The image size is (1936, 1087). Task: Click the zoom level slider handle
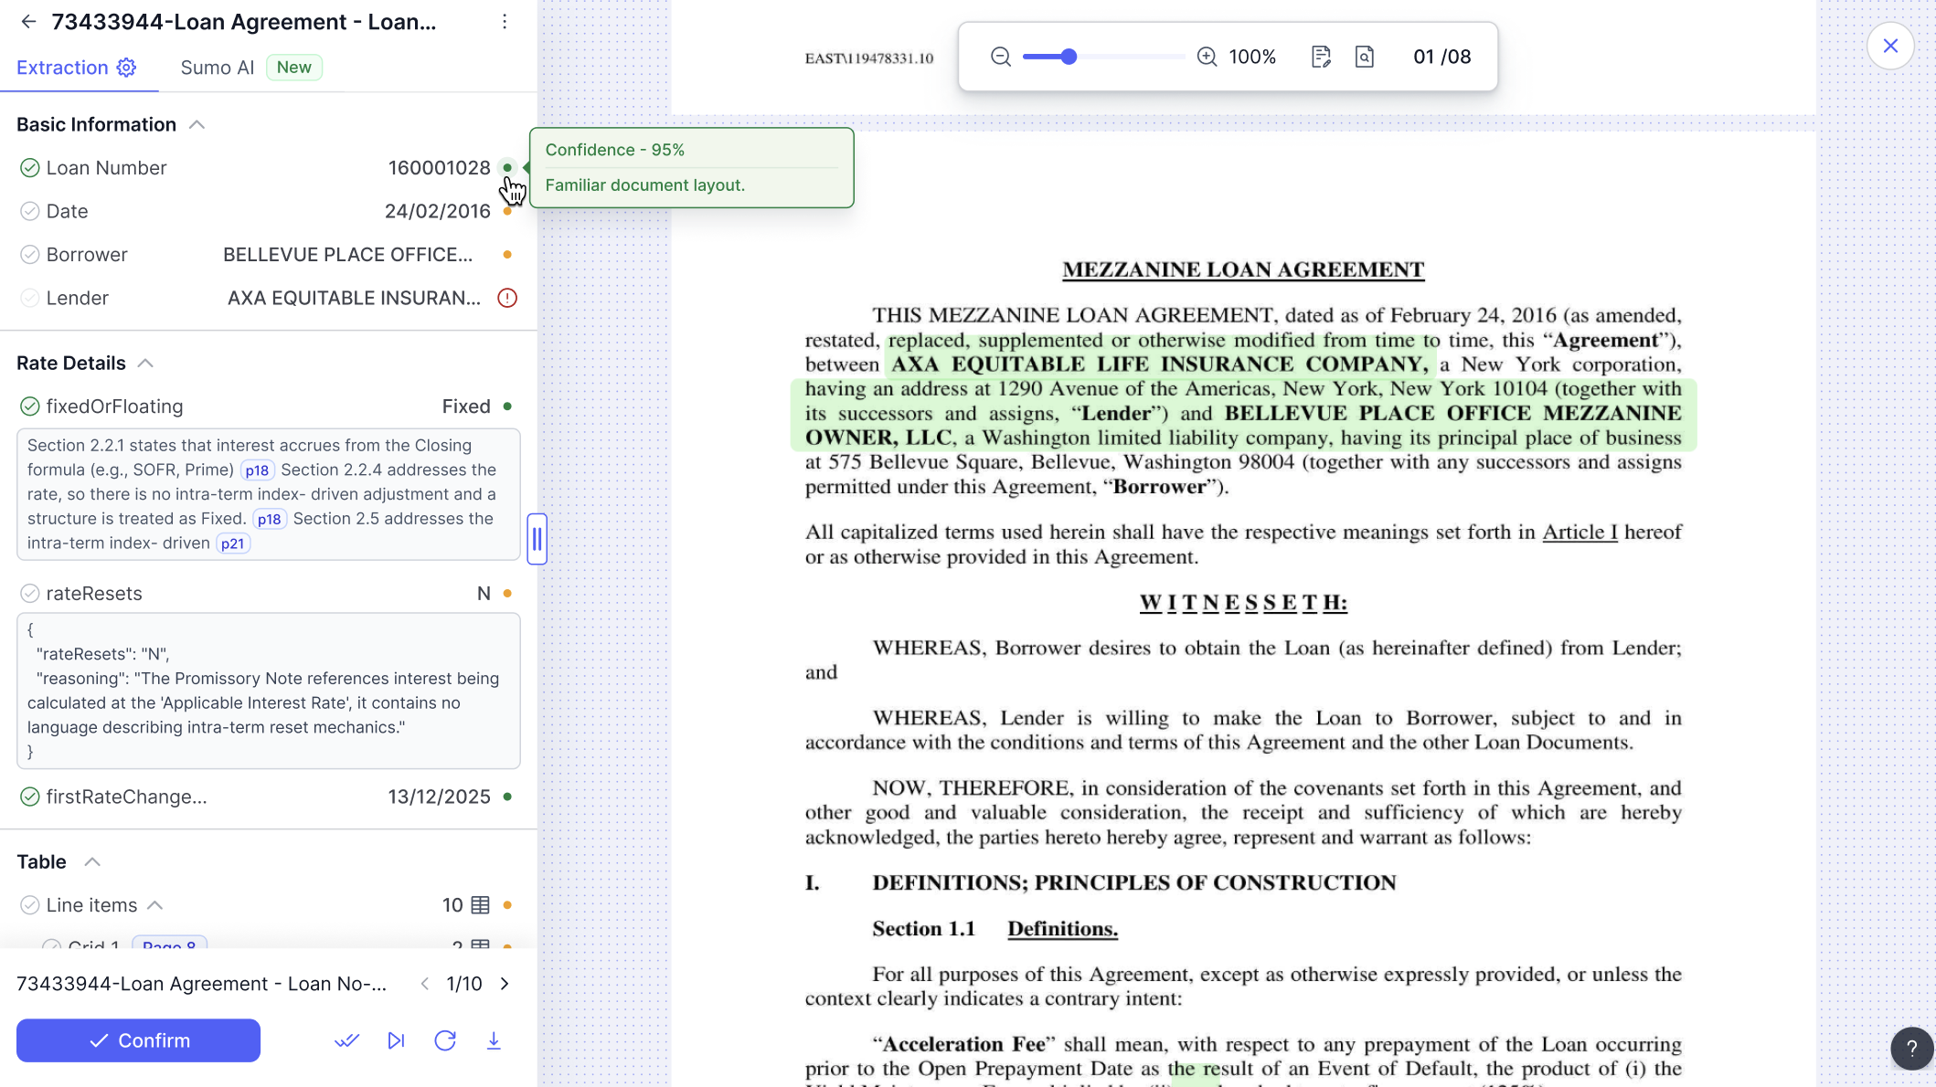[1069, 57]
